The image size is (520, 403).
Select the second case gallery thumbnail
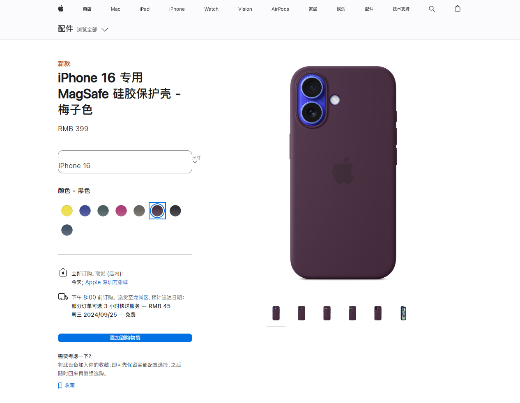[x=301, y=313]
